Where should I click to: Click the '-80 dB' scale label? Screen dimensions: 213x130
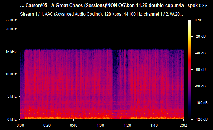pos(200,86)
